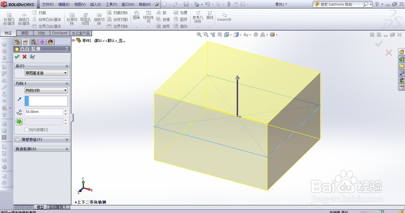Expand the 所选轮廓(S) section
The height and width of the screenshot is (213, 405).
point(67,149)
